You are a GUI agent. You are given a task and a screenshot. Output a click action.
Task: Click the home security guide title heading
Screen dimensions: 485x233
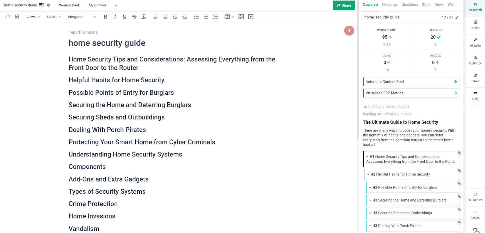pos(107,43)
